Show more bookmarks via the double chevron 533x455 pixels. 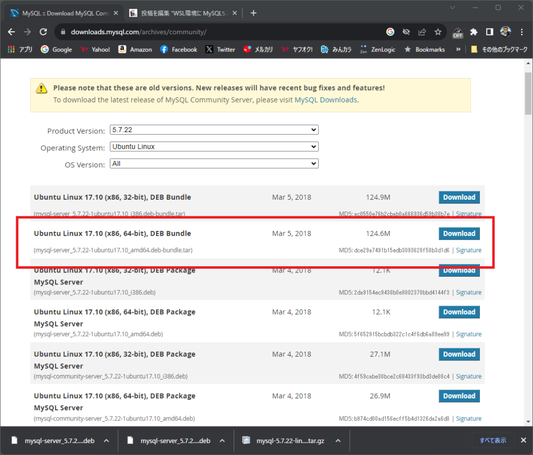tap(458, 49)
